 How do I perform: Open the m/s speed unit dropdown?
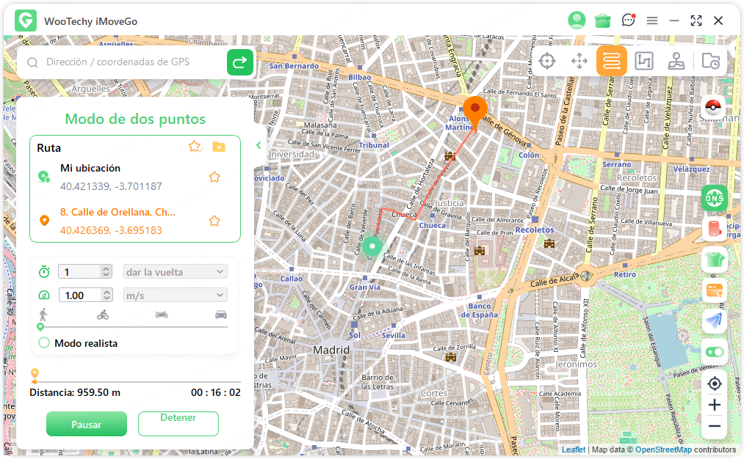point(175,295)
